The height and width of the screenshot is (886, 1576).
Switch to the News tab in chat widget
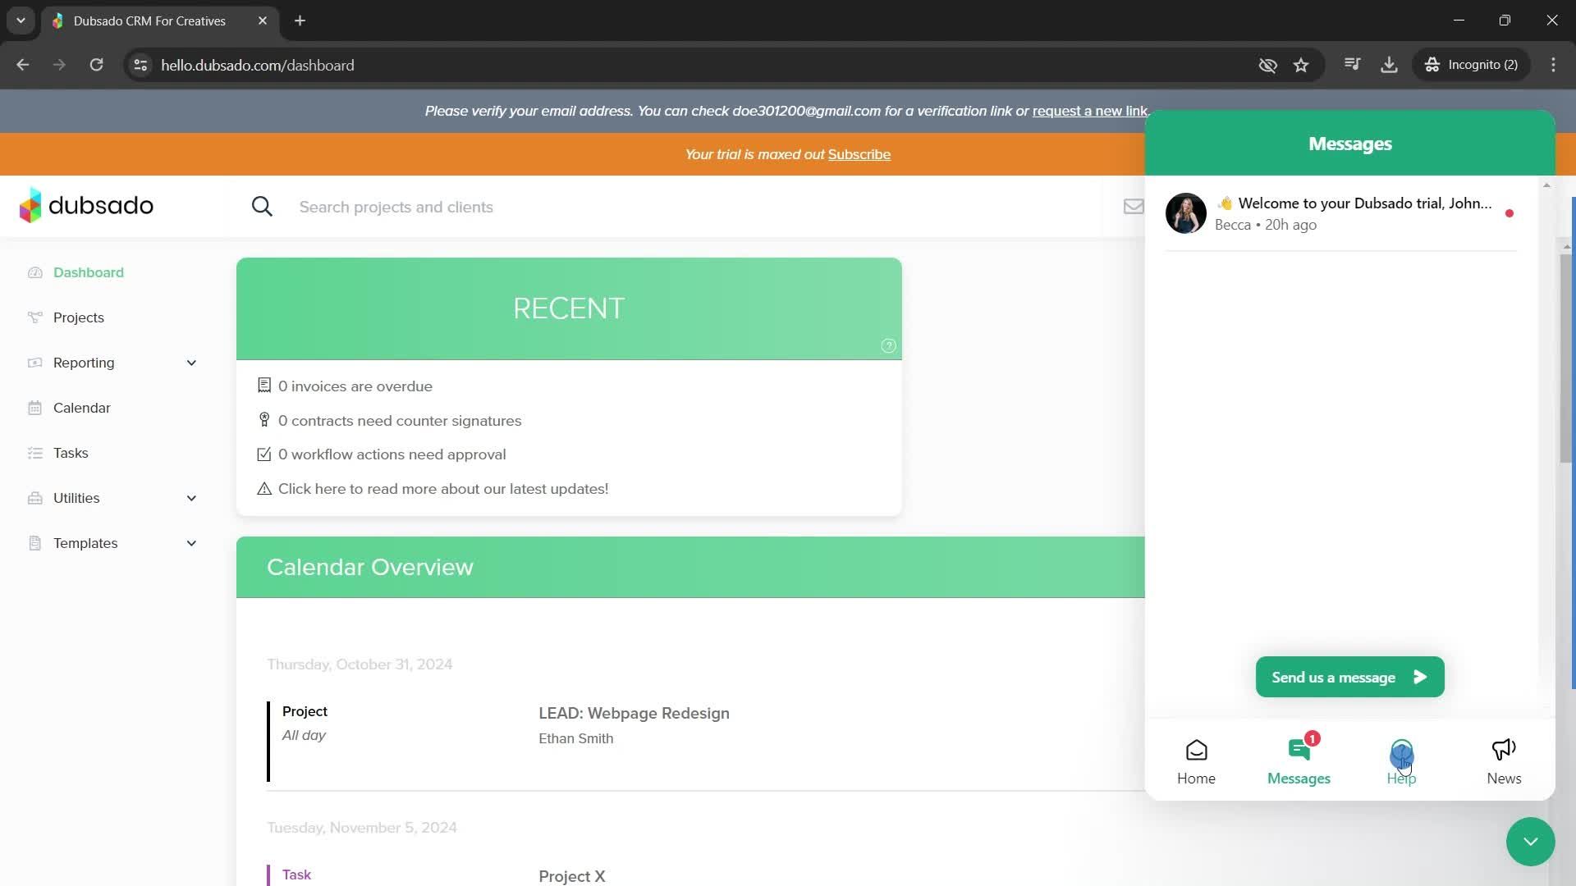(x=1504, y=762)
